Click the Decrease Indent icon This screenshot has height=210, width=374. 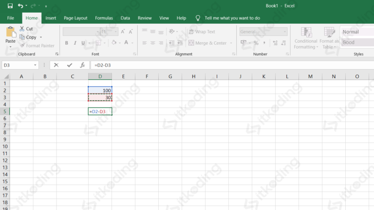pos(171,43)
